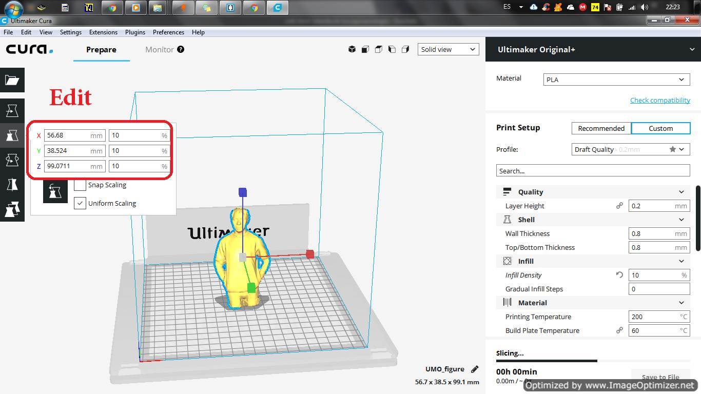Click the Quality category icon

[x=507, y=192]
